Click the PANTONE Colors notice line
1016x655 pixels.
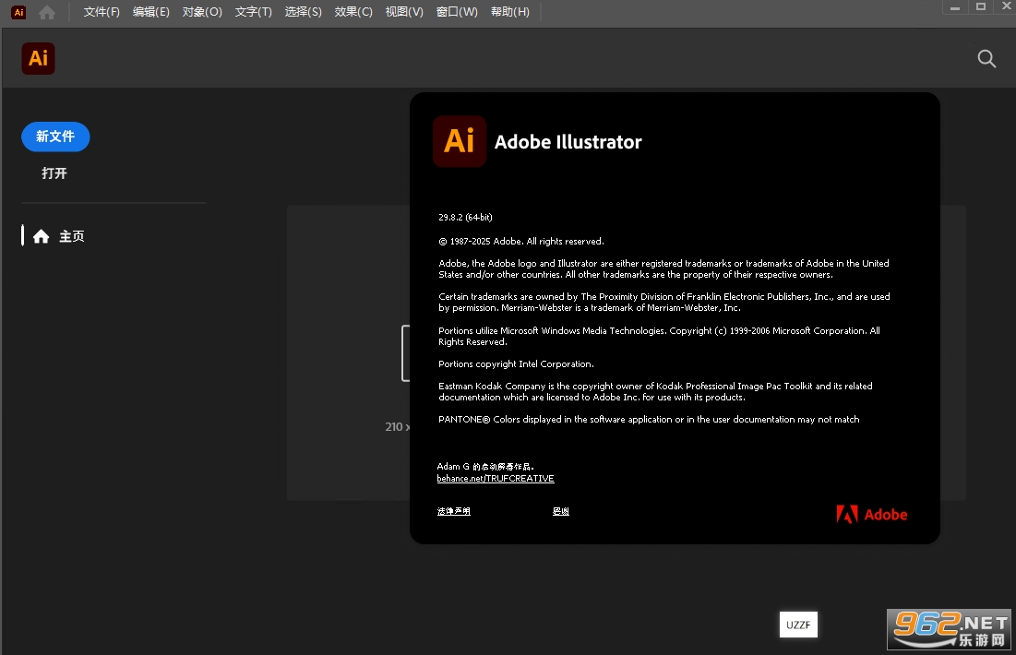coord(650,419)
